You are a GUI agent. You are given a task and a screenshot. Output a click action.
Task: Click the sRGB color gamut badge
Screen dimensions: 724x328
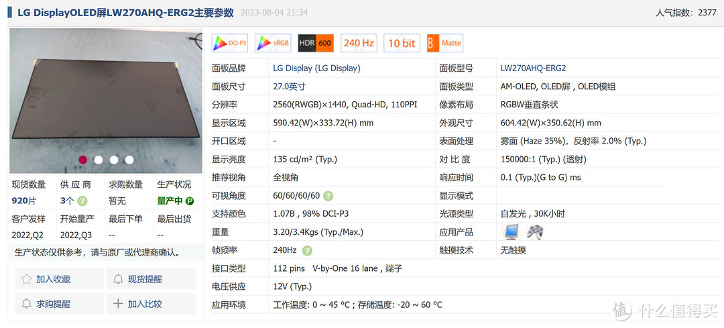(273, 44)
